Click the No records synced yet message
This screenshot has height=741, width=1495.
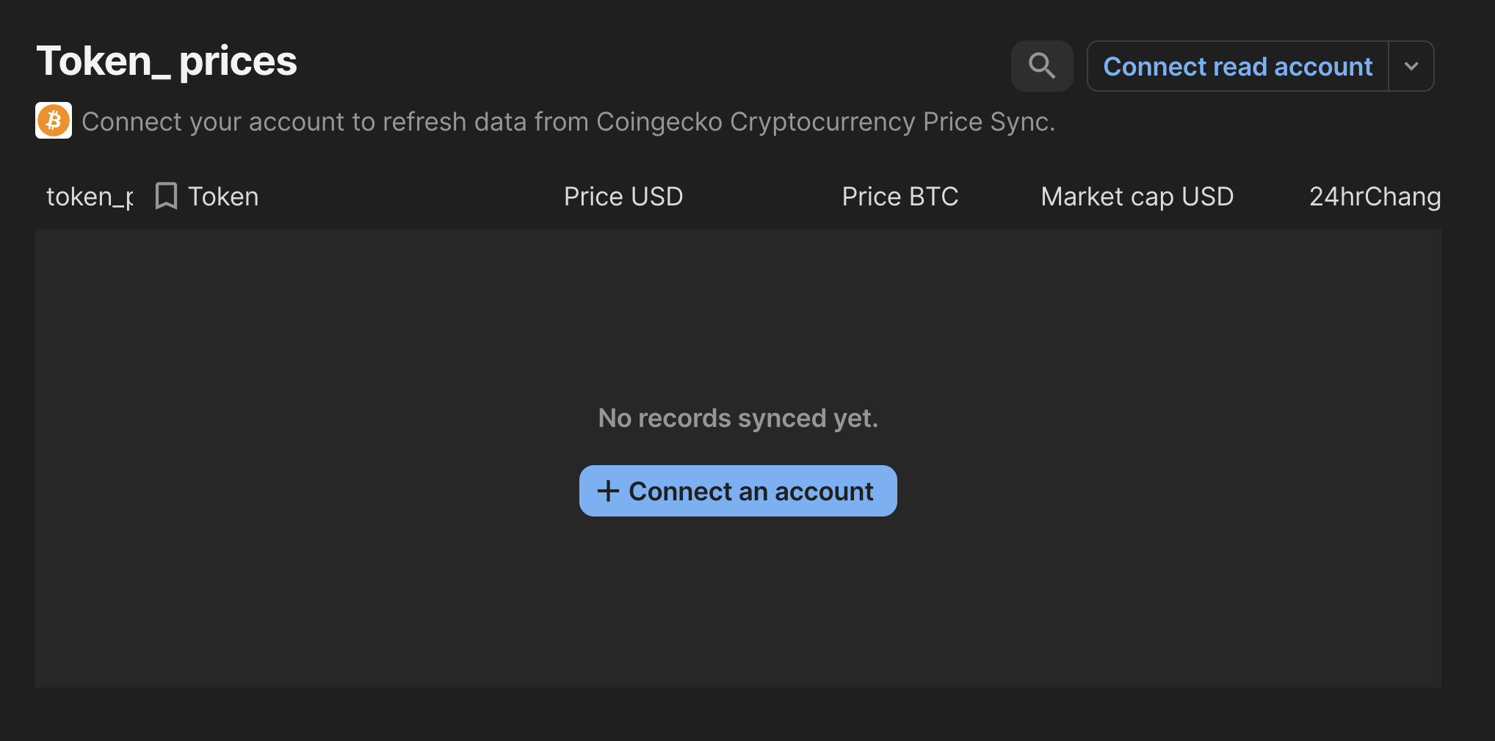click(738, 418)
